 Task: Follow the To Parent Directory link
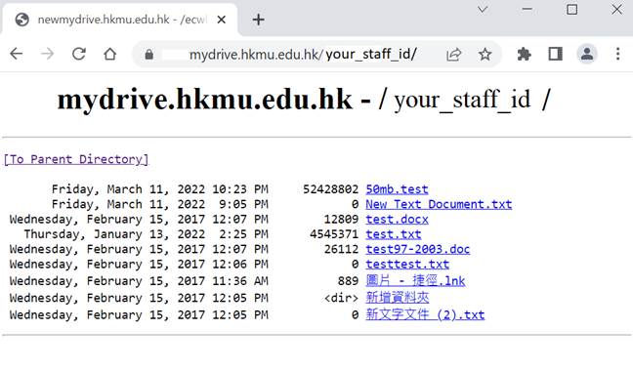[76, 159]
